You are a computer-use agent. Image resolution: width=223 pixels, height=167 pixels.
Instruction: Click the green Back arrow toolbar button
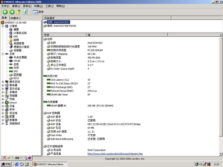(x=5, y=12)
